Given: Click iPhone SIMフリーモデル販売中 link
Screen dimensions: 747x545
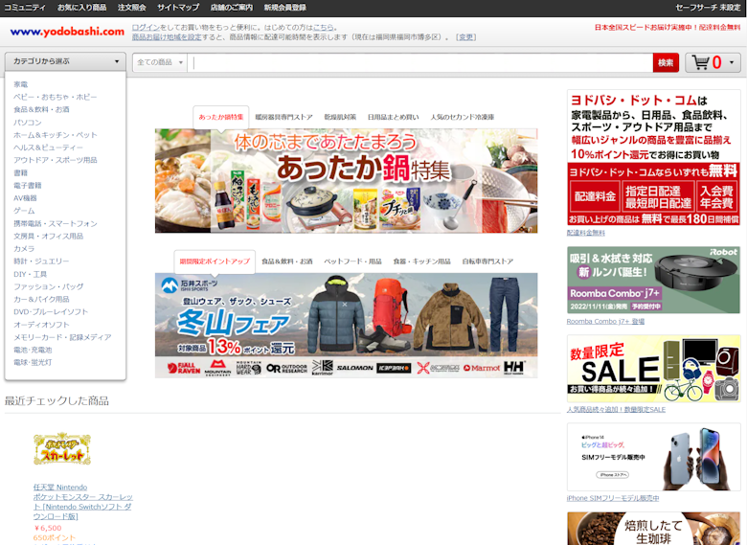Looking at the screenshot, I should click(613, 498).
